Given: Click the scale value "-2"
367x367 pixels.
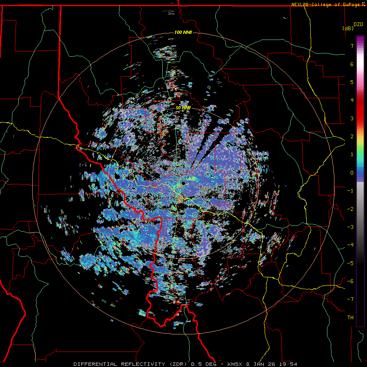Looking at the screenshot, I should 350,209.
